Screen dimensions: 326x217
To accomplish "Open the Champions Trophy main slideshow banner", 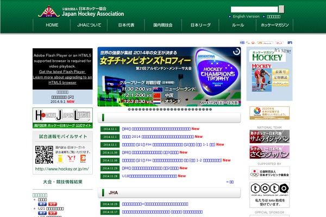I will point(169,76).
